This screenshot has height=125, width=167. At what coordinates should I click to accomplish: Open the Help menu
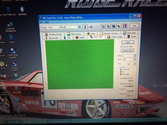coord(47,22)
